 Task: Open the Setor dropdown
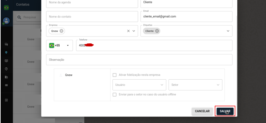tap(196, 85)
